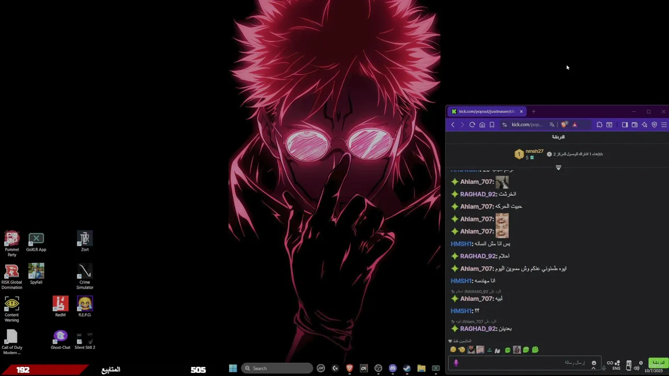Open emoji picker in message box
Screen dimensions: 669x376
point(594,363)
